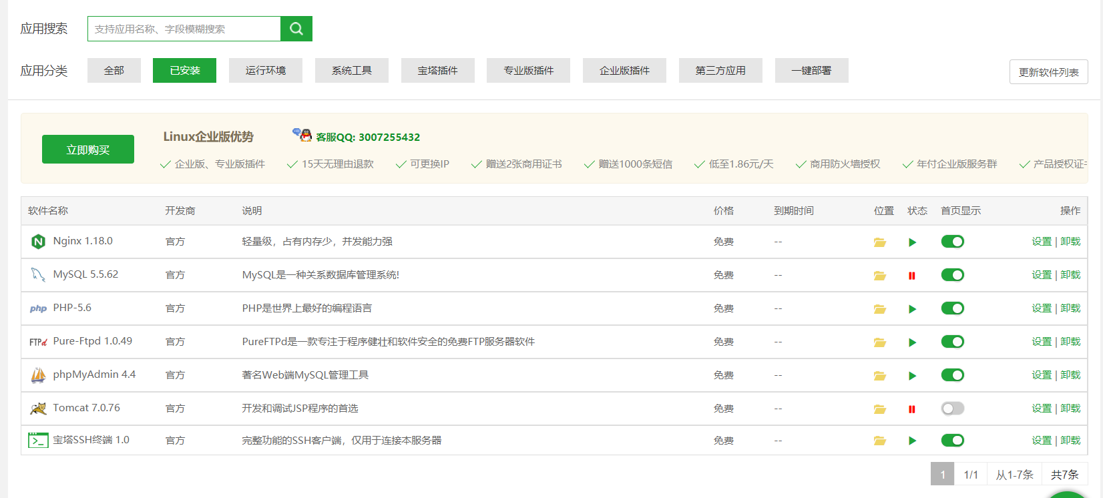This screenshot has height=498, width=1103.
Task: Select the 一键部署 category tab
Action: pyautogui.click(x=812, y=70)
